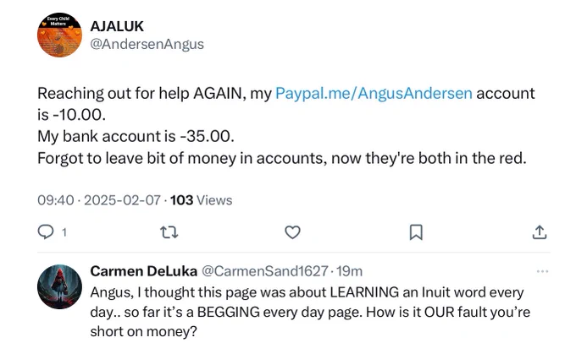
Task: Like the tweet with heart icon
Action: [x=292, y=232]
